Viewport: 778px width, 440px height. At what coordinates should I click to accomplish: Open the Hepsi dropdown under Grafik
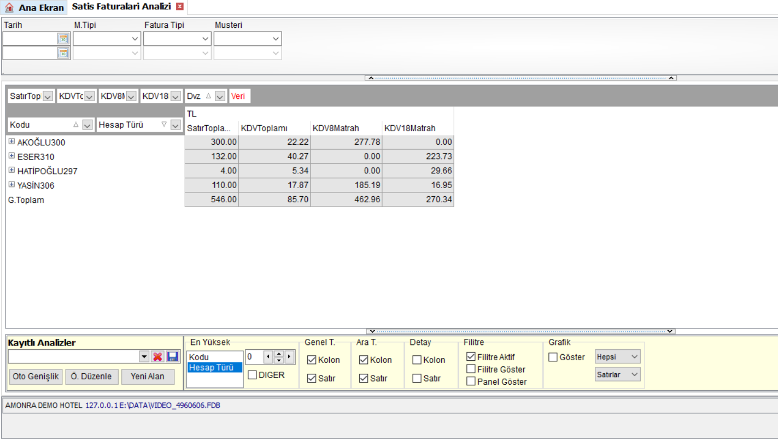(x=618, y=356)
